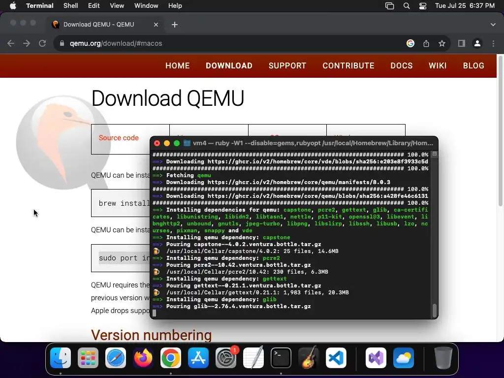Screen dimensions: 504x378
Task: Open the Trash from the Dock
Action: click(443, 358)
